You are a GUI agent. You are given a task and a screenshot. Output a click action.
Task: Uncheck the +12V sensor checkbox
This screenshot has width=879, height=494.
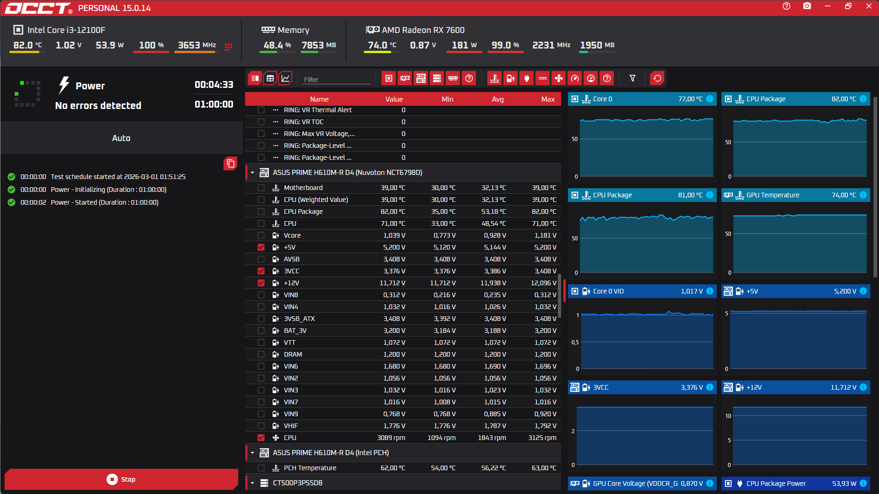point(261,283)
